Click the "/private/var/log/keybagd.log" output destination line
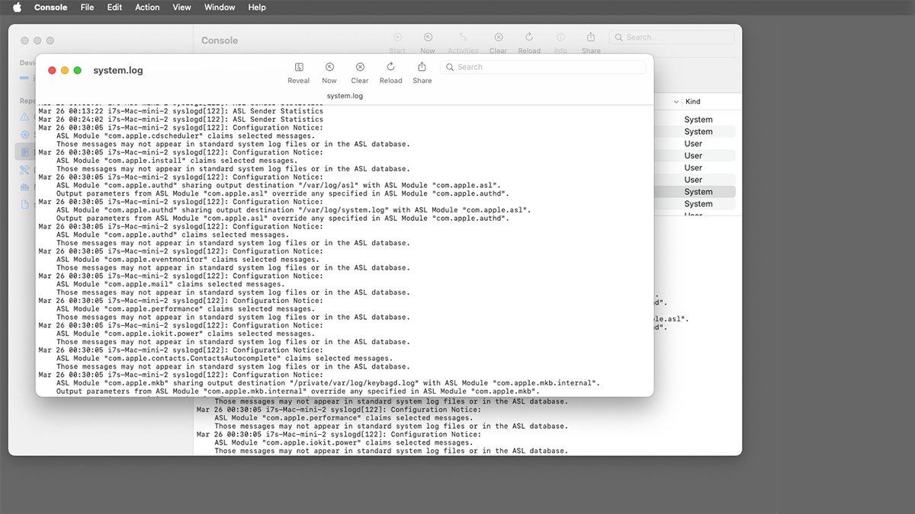 [x=328, y=383]
